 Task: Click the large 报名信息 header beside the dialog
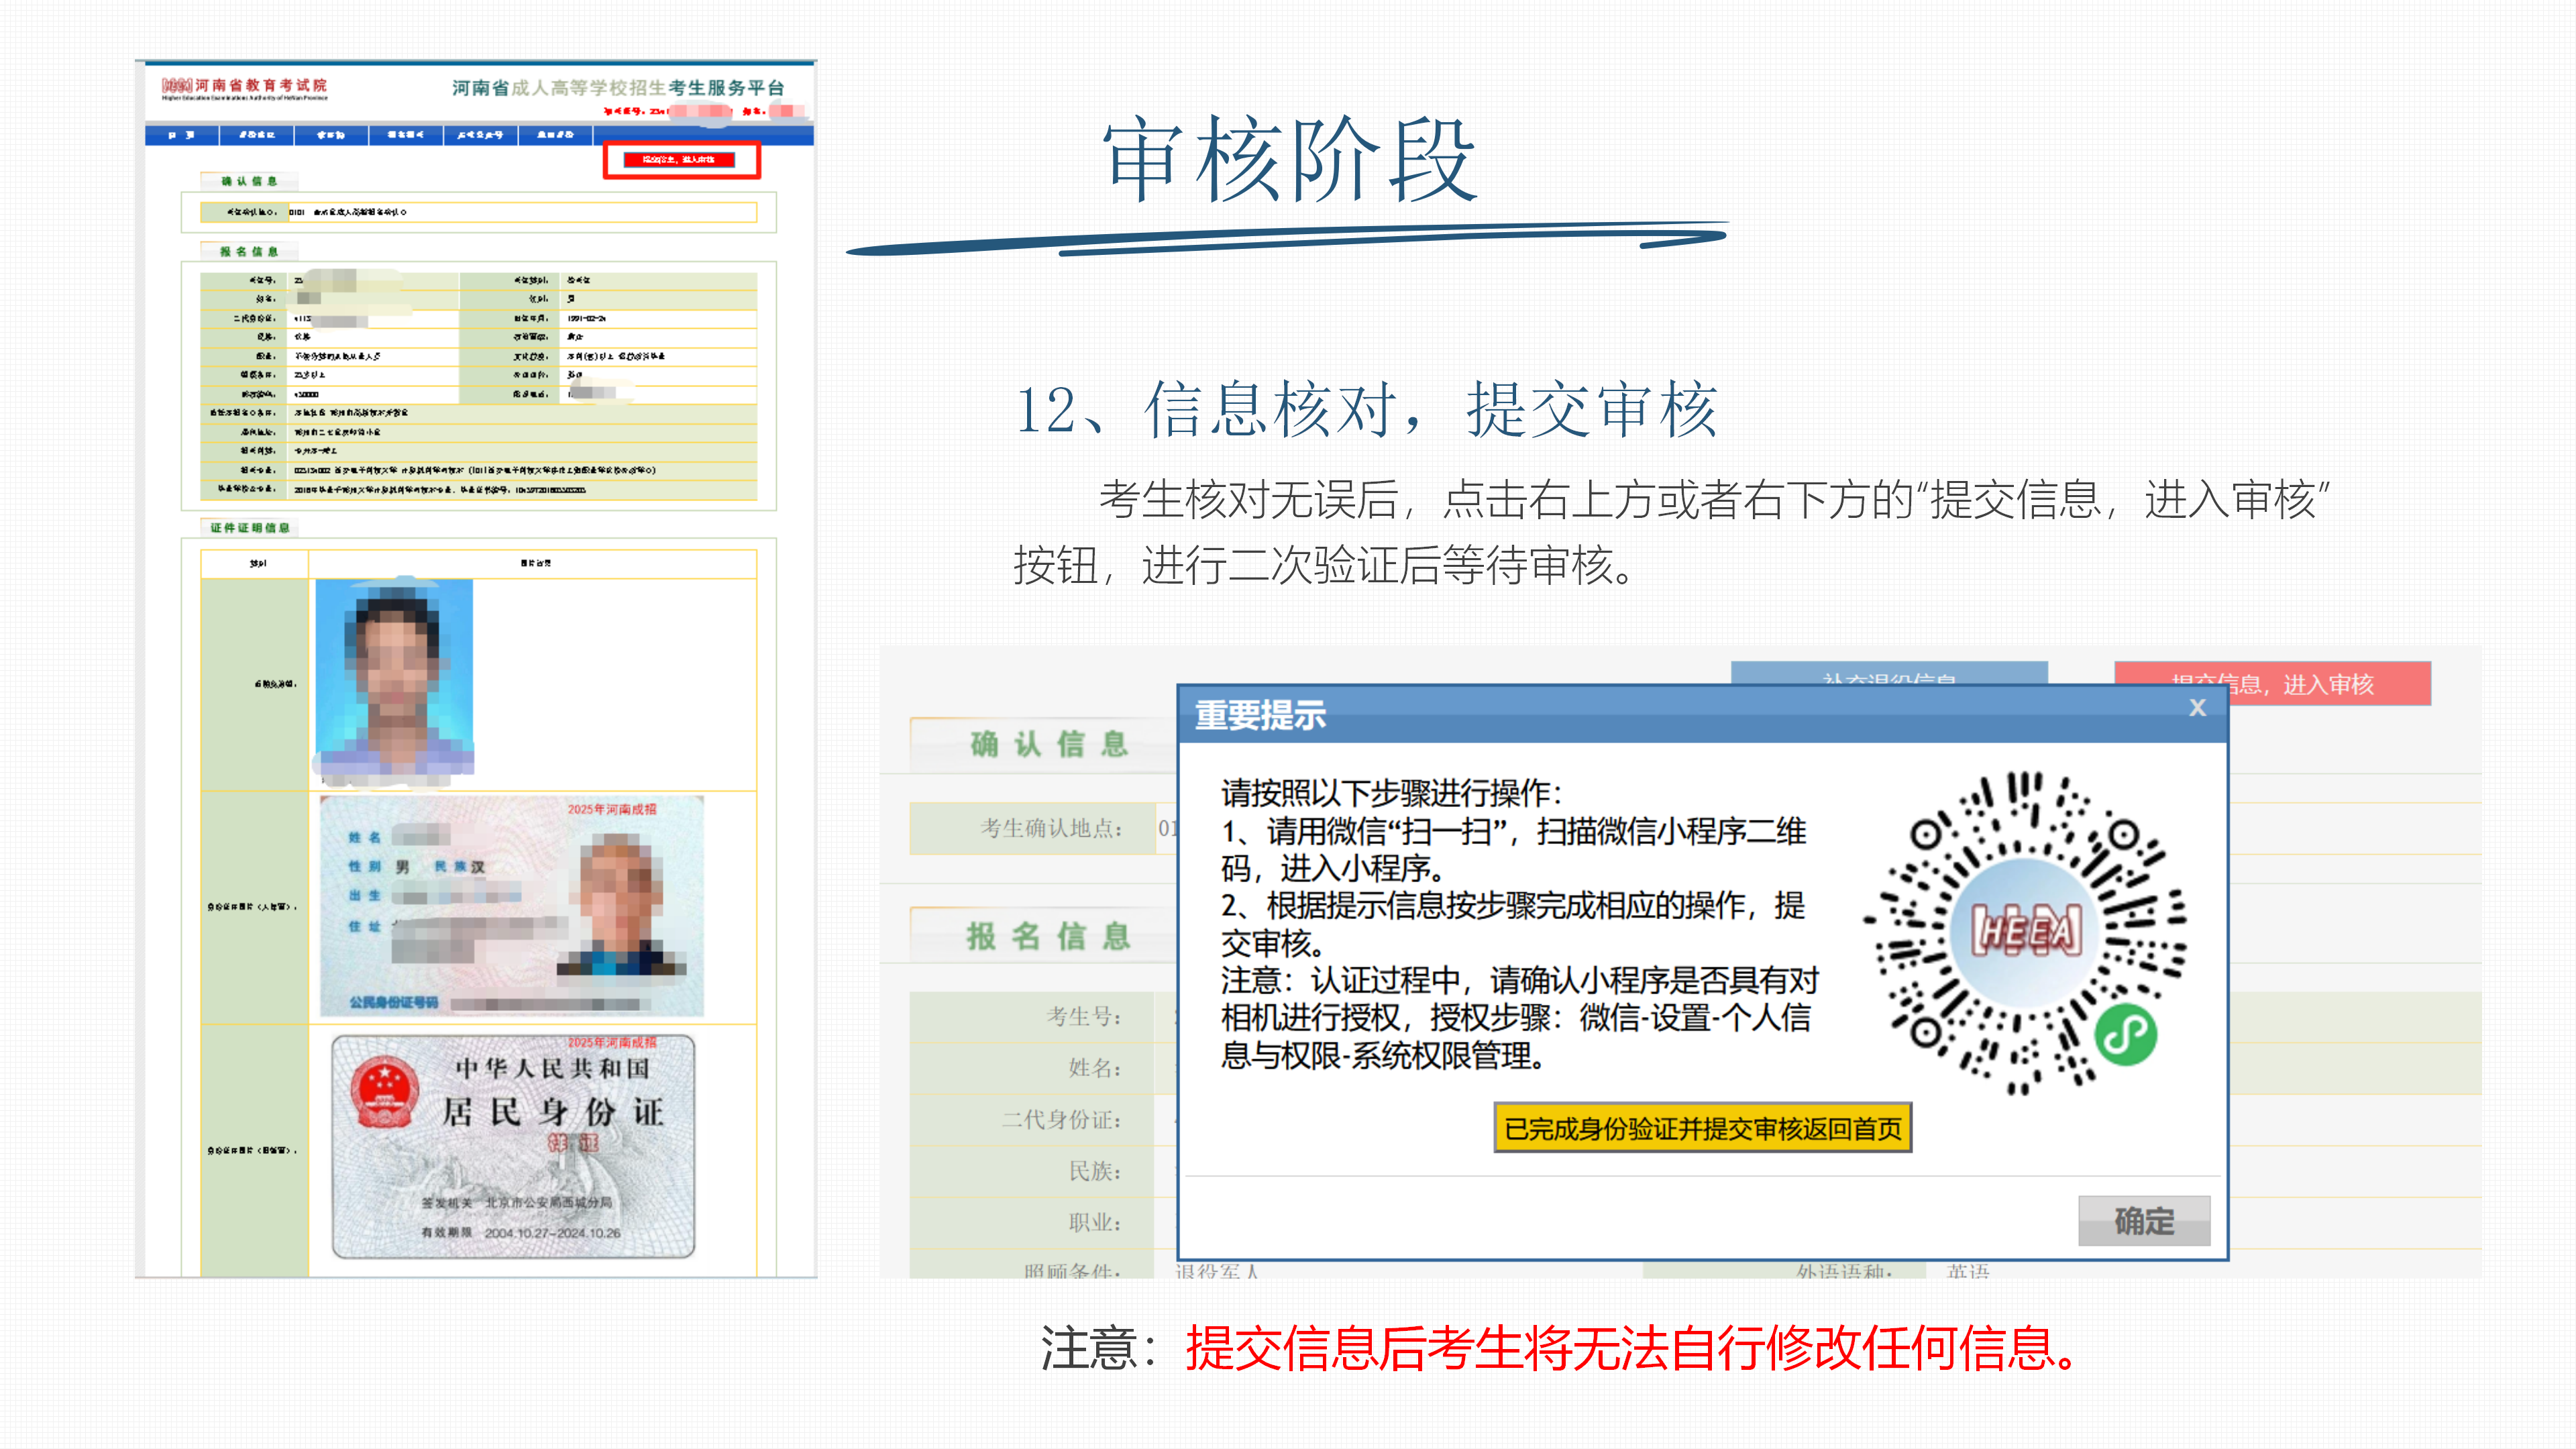pos(1049,937)
